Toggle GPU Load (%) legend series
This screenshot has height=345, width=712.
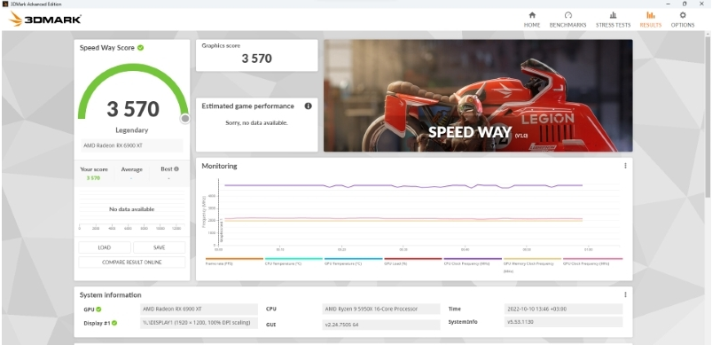pos(413,262)
